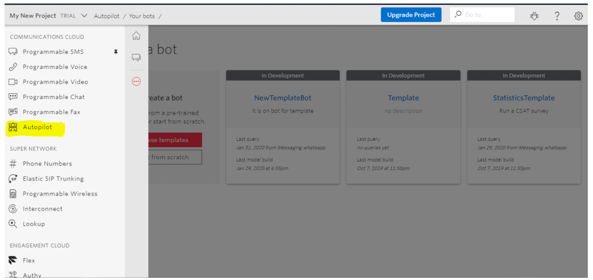Click the Programmable Wireless SIM icon
Viewport: 593px width, 280px height.
[x=13, y=194]
